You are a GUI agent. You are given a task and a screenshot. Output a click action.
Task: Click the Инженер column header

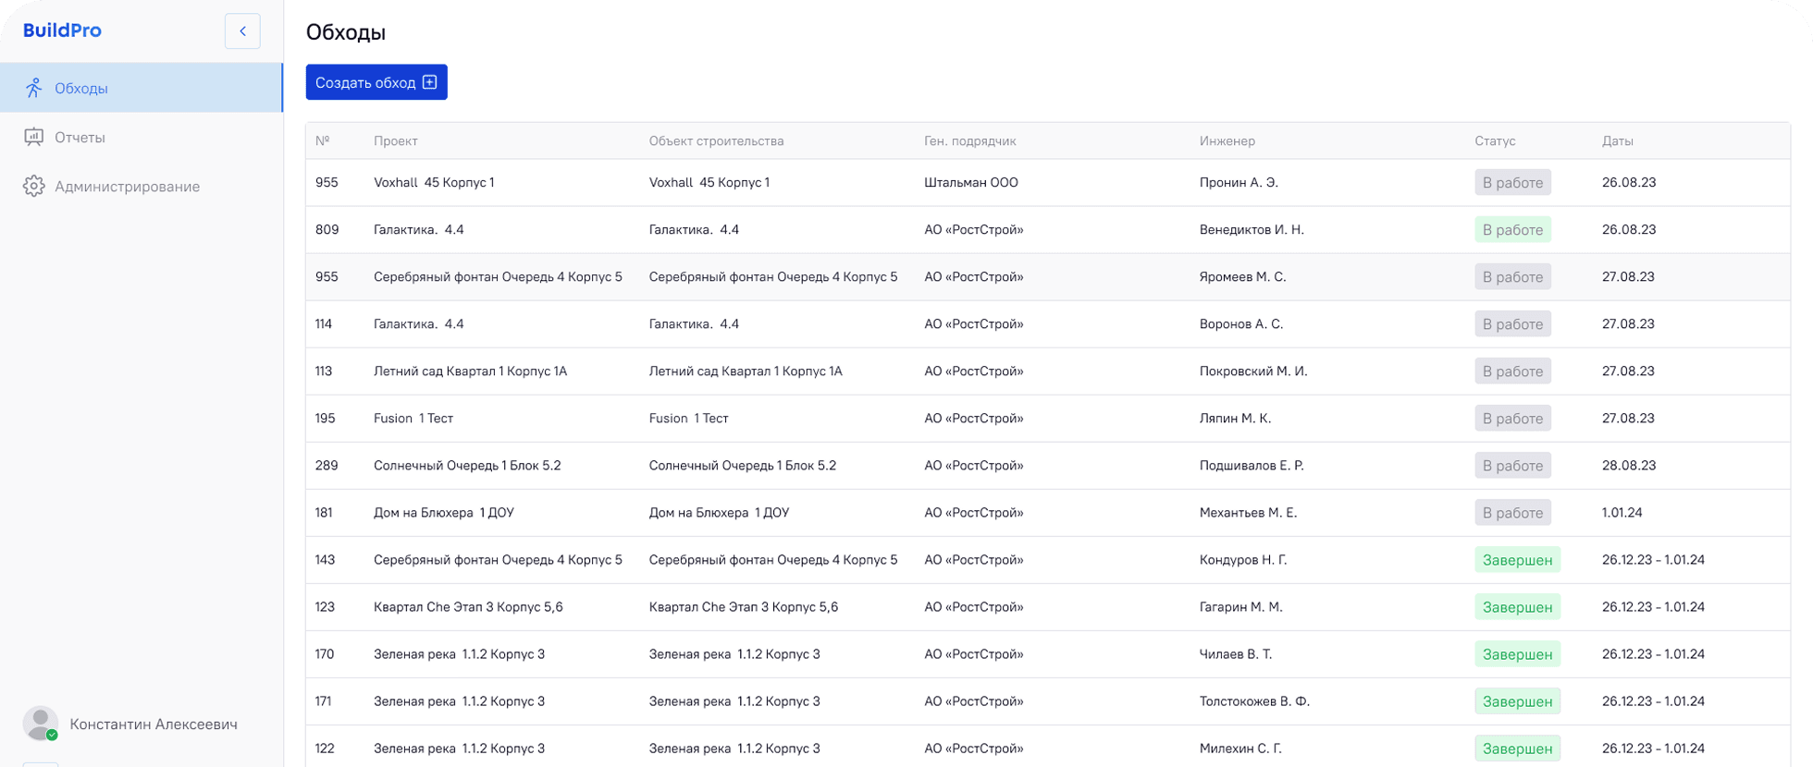click(x=1227, y=140)
